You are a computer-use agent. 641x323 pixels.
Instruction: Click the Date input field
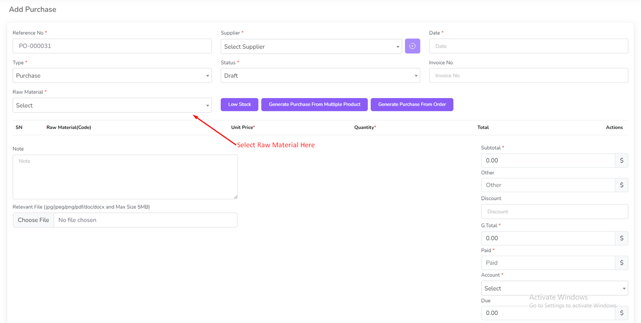(528, 46)
